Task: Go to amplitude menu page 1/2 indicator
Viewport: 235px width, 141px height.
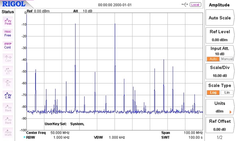Action: (x=219, y=137)
